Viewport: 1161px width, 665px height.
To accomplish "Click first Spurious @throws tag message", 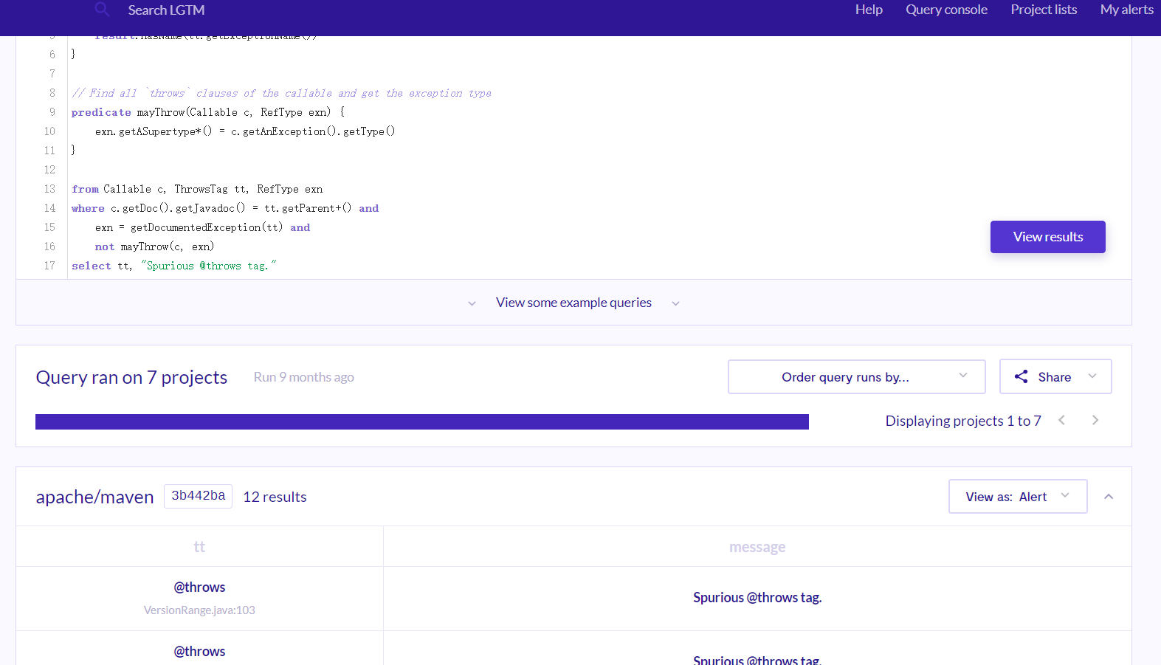I will [x=757, y=598].
